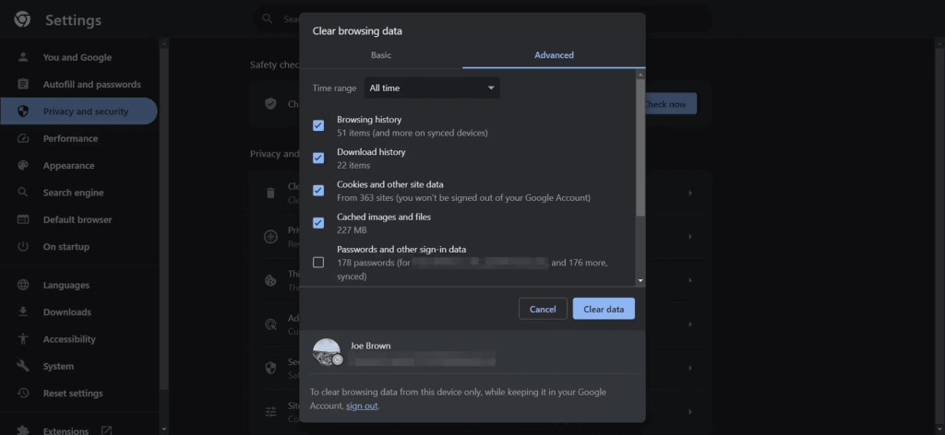
Task: Open You and Google person icon
Action: pyautogui.click(x=23, y=57)
